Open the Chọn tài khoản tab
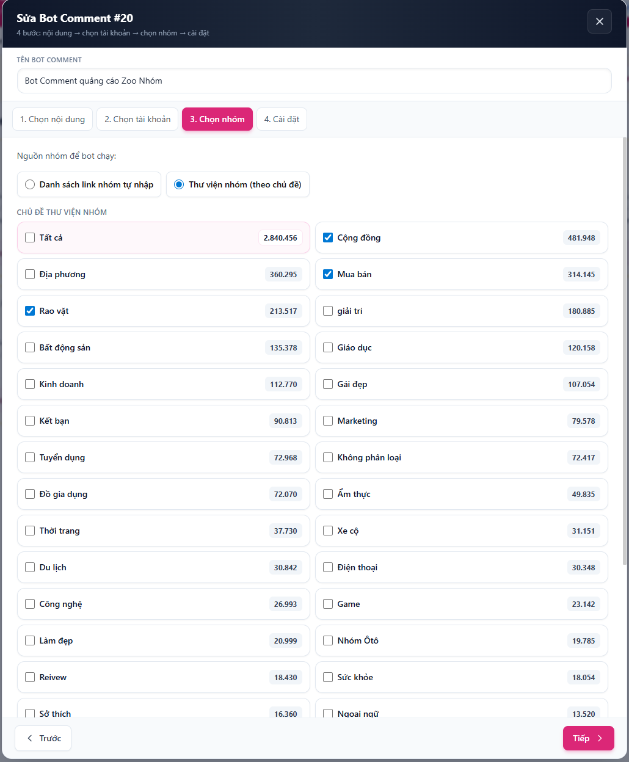This screenshot has height=762, width=629. pyautogui.click(x=137, y=119)
